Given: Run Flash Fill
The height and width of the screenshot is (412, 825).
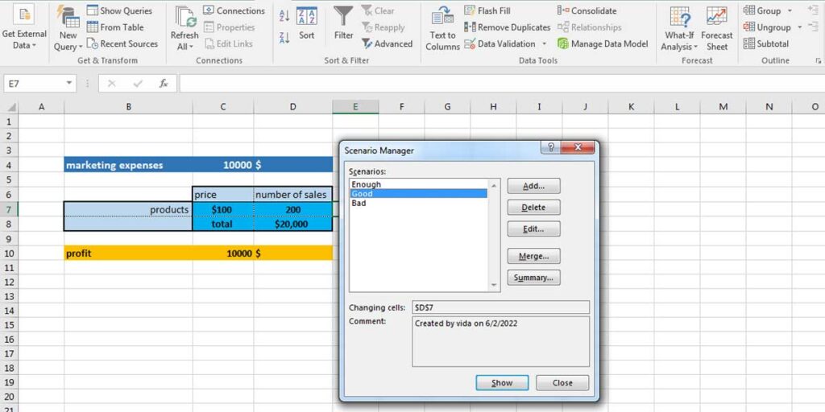Looking at the screenshot, I should [487, 10].
